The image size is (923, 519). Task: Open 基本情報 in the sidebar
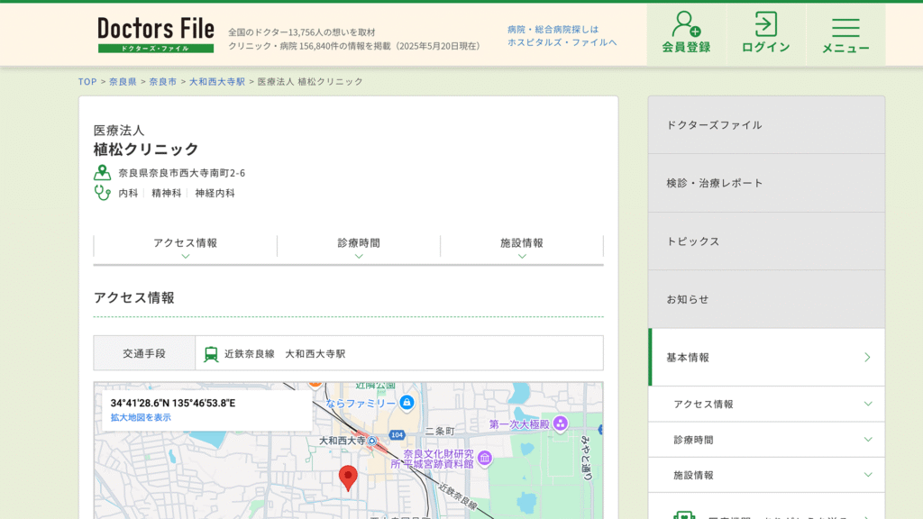click(x=766, y=358)
